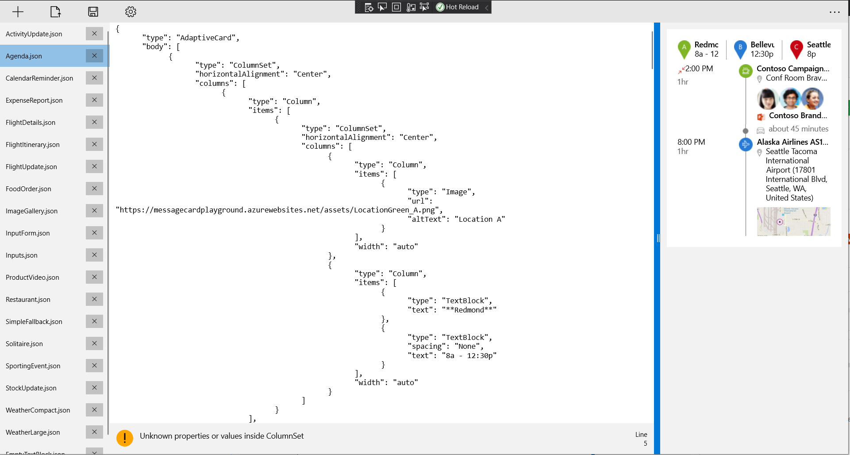Open an existing card file

[x=55, y=12]
